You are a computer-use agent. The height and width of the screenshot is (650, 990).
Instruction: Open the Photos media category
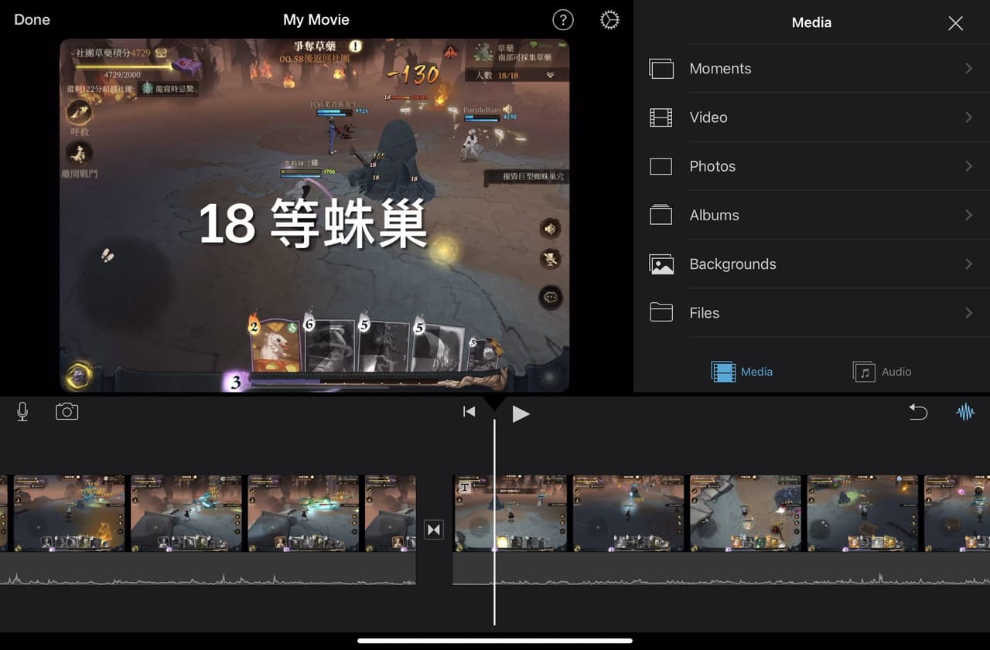[x=811, y=166]
